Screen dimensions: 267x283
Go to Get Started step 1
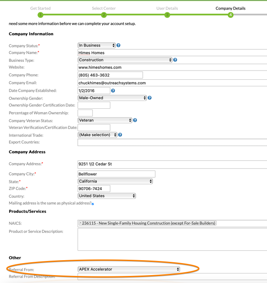41,15
